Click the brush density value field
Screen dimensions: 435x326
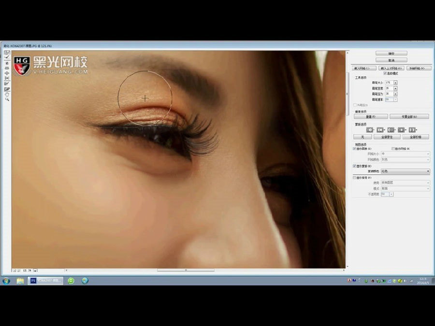click(389, 88)
